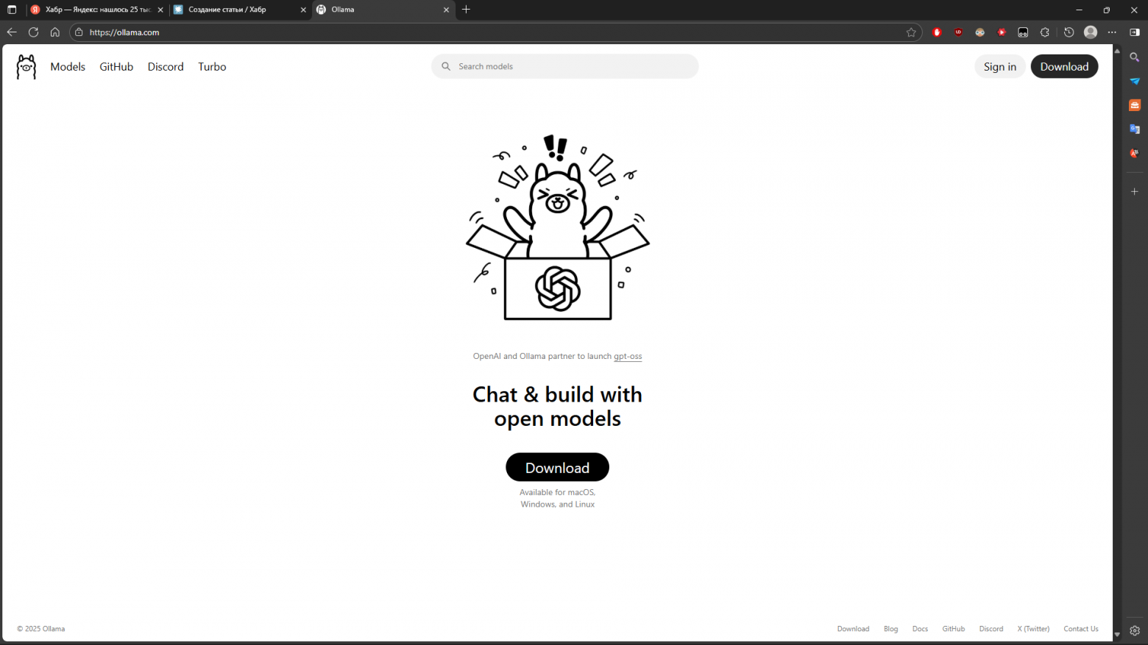Screen dimensions: 1148x645
Task: Open the footer Contact Us link
Action: point(1081,629)
